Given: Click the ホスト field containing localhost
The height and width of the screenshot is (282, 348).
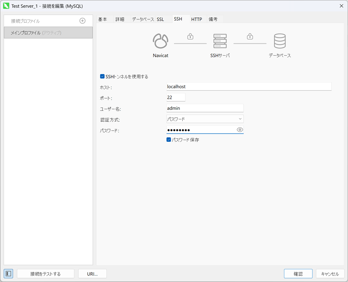Looking at the screenshot, I should [249, 87].
